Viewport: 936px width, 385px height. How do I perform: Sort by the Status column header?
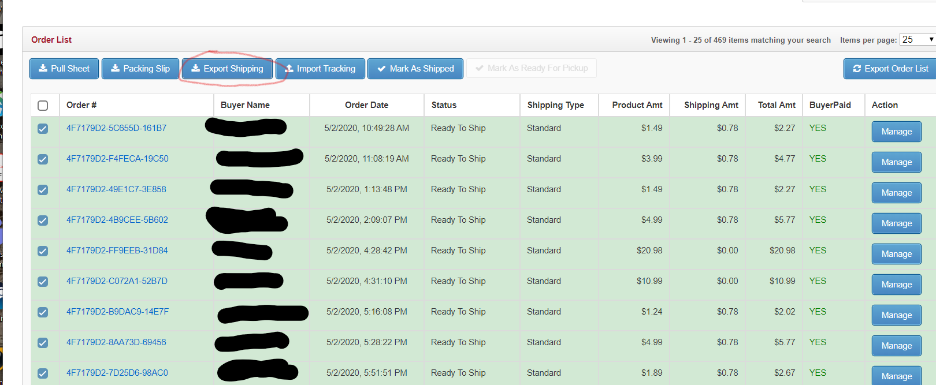pyautogui.click(x=444, y=105)
